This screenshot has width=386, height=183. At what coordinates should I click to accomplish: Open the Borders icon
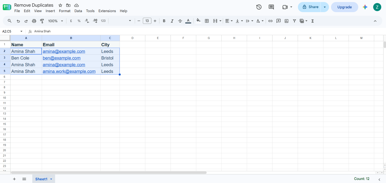pyautogui.click(x=207, y=21)
